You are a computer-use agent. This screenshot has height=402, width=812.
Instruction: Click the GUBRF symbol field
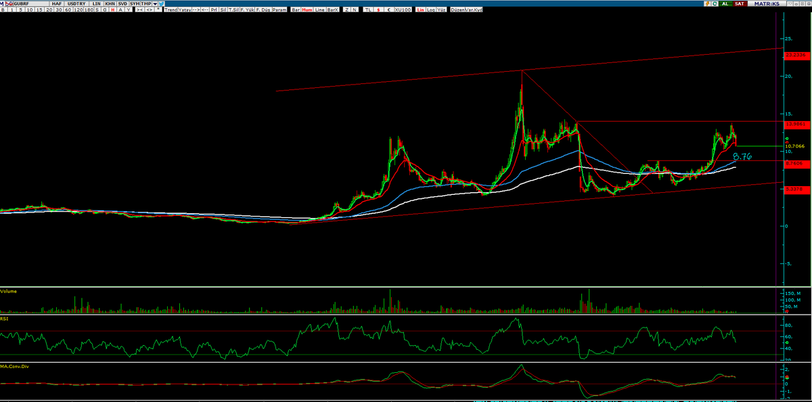coord(30,4)
